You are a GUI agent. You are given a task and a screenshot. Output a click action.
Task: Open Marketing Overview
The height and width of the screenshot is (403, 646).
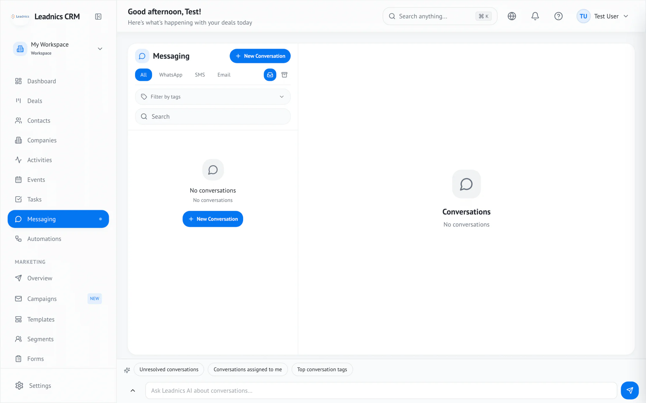(x=58, y=278)
